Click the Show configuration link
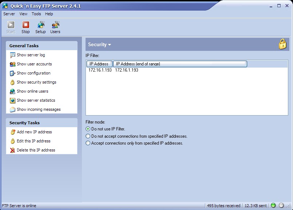 [x=33, y=73]
